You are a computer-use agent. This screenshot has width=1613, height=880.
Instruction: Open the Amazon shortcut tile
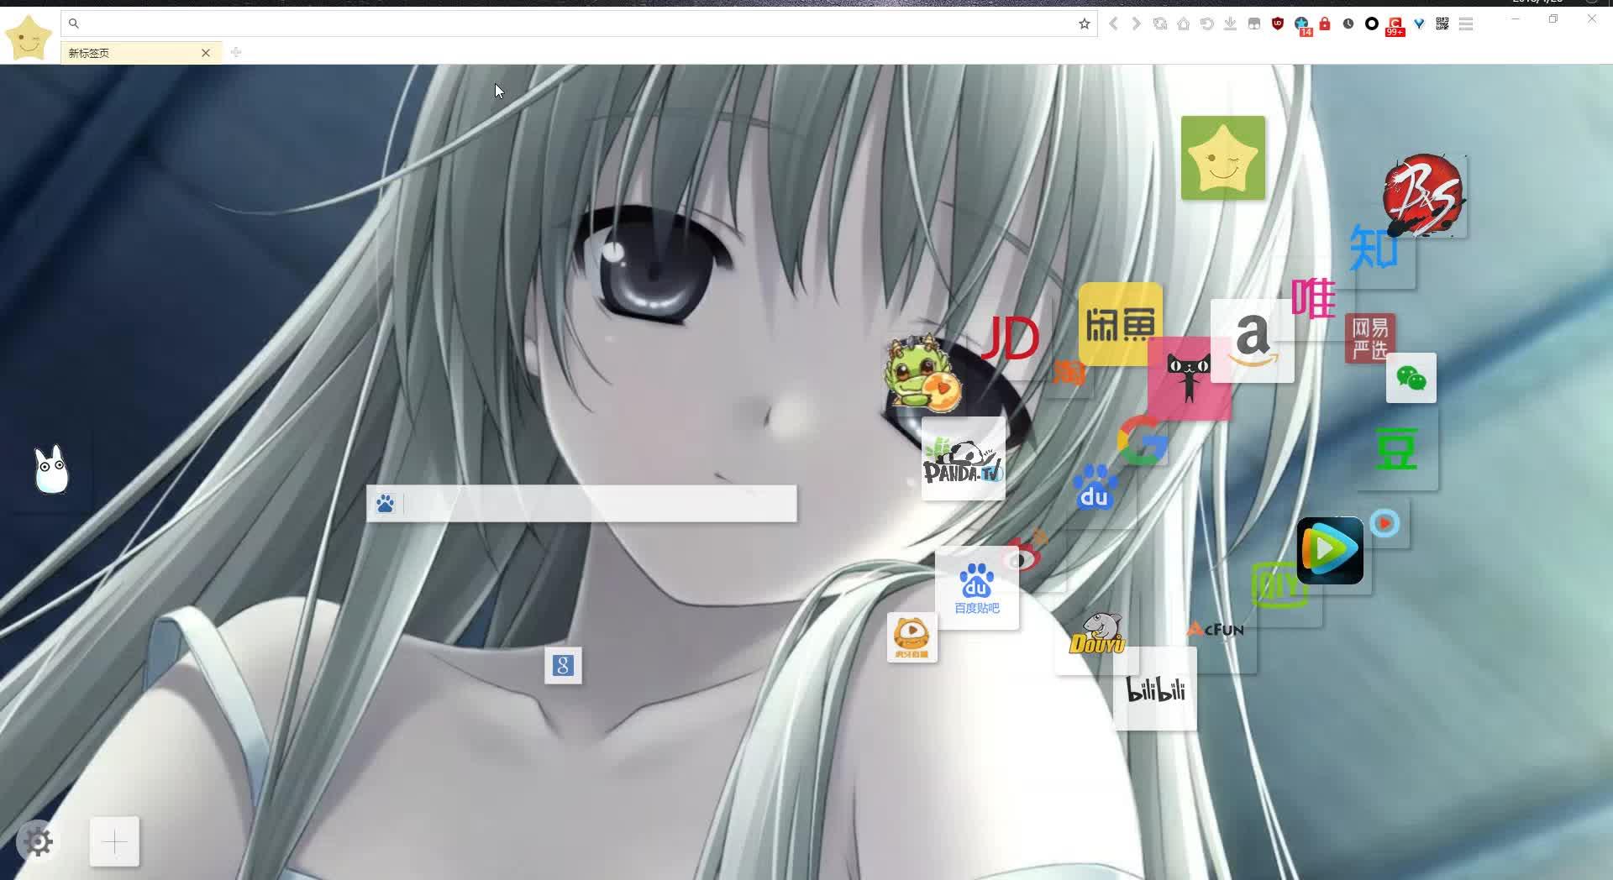click(1253, 341)
